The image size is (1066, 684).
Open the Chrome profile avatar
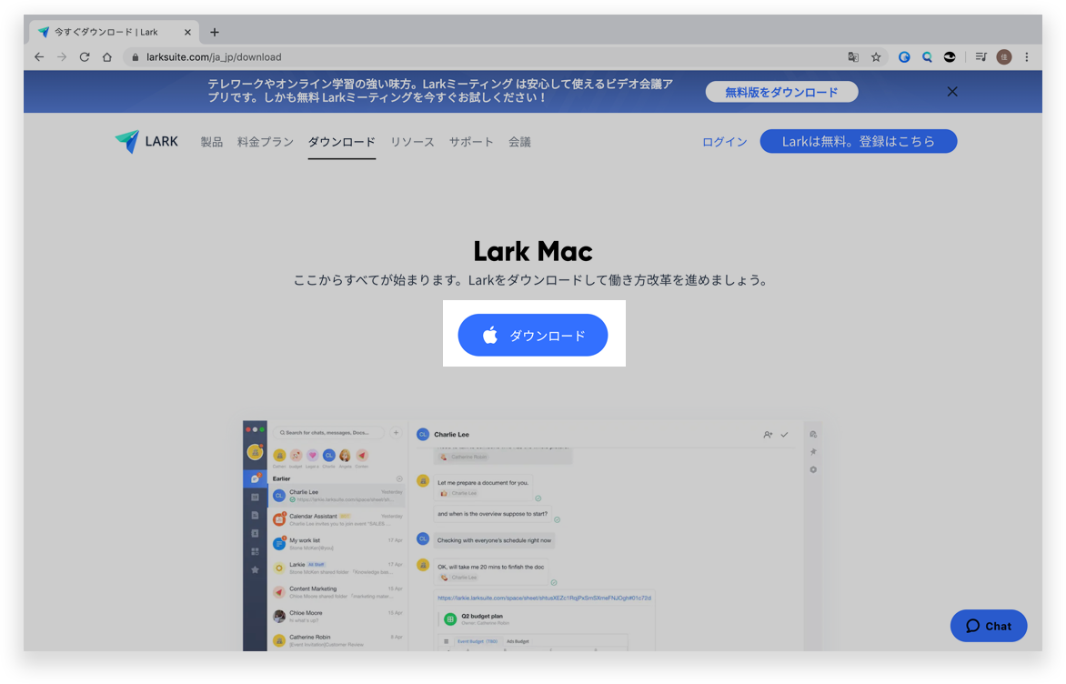(x=1004, y=57)
